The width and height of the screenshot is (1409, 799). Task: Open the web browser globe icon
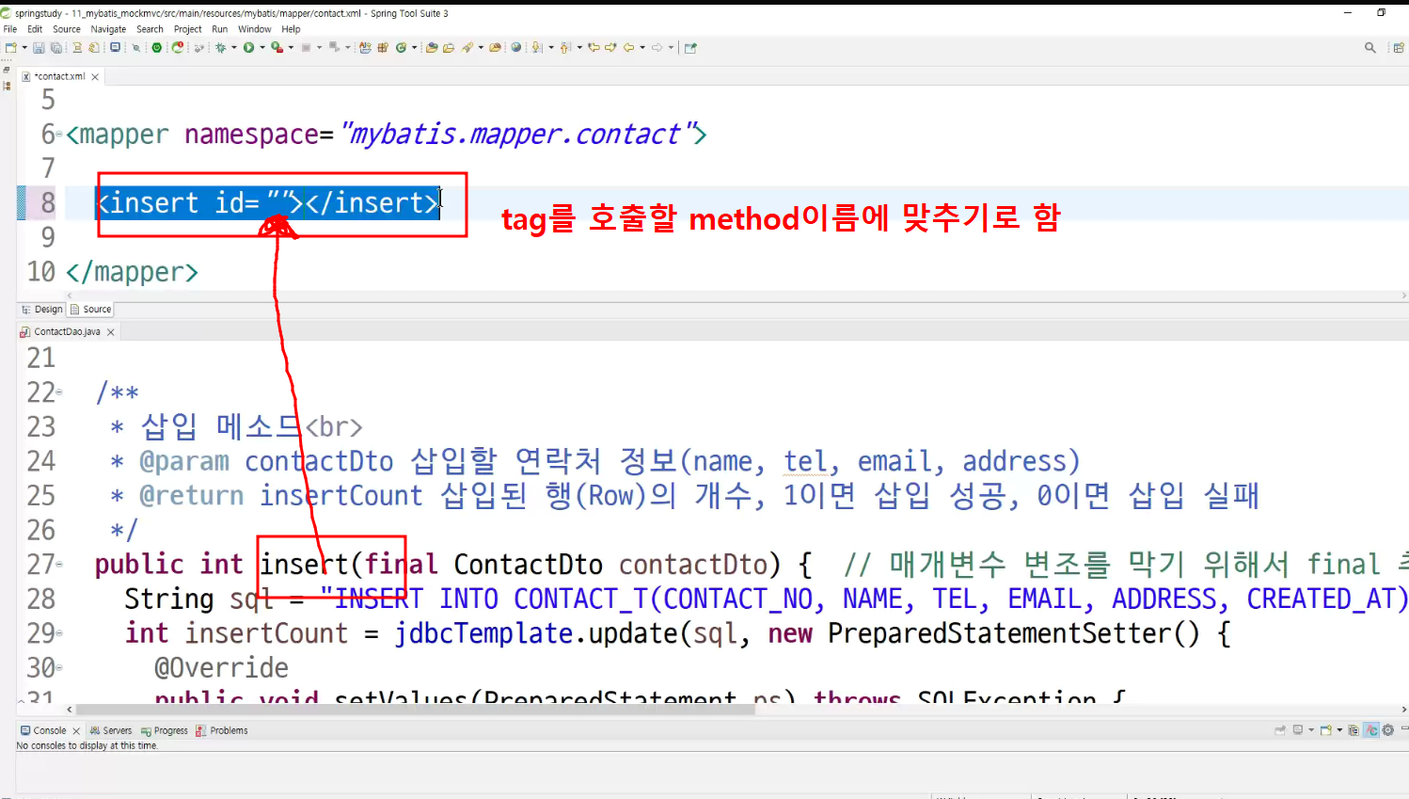pyautogui.click(x=515, y=47)
